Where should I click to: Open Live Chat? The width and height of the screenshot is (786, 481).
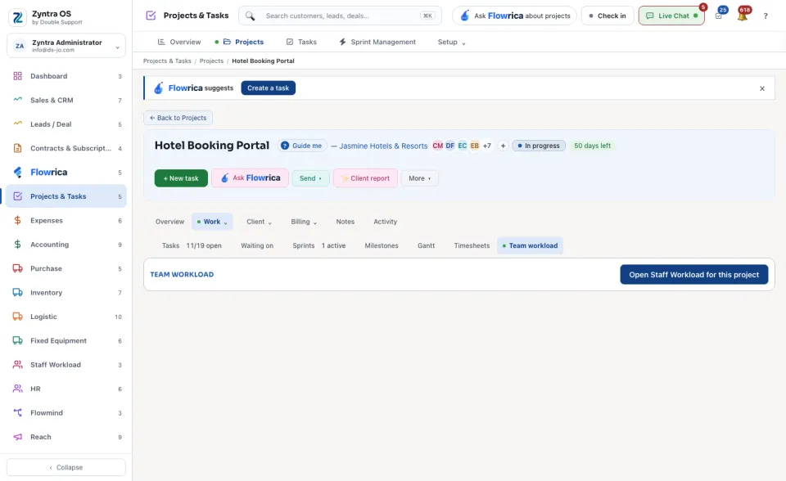(671, 16)
